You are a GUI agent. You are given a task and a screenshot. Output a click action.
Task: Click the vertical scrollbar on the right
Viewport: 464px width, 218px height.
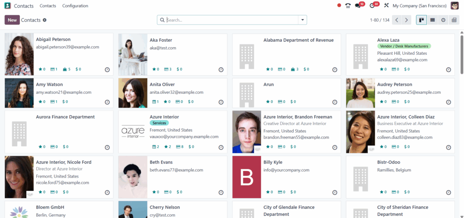point(462,54)
